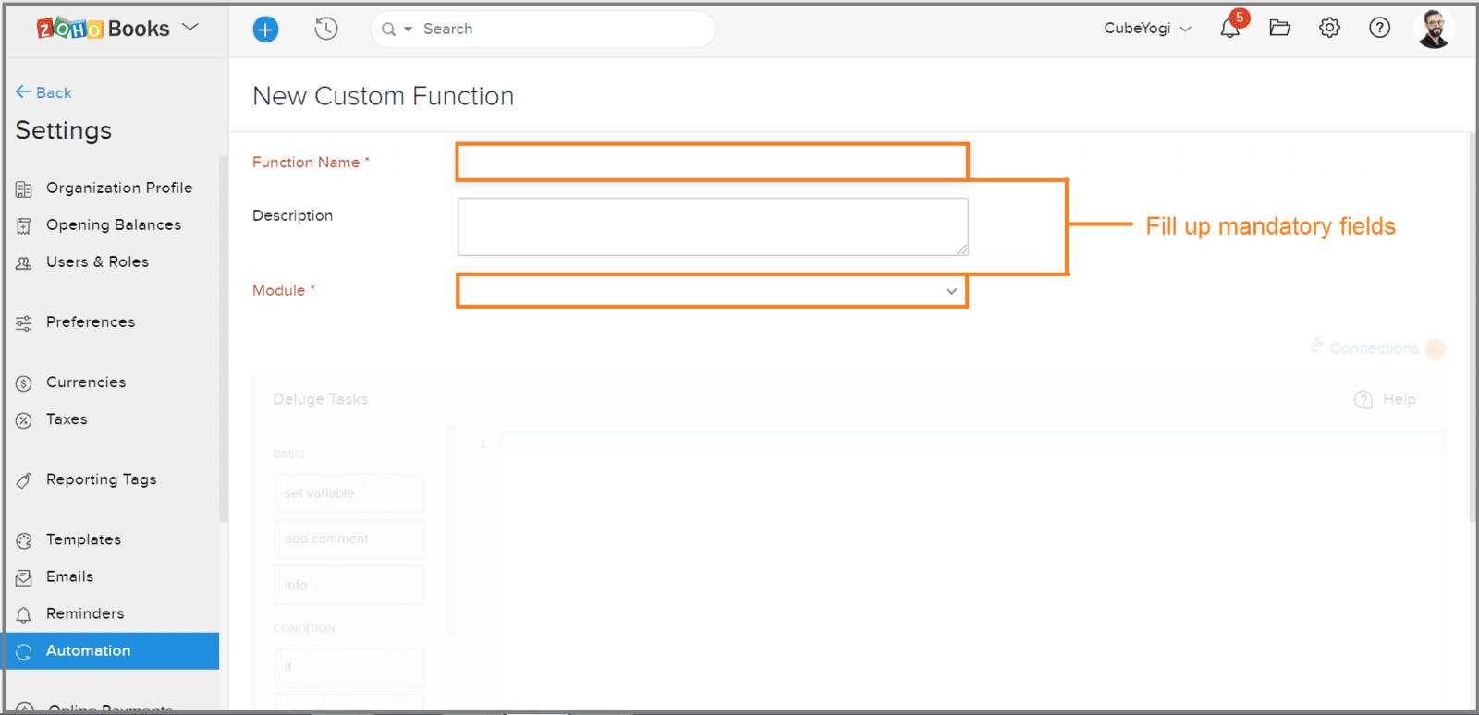Click the blue quick create plus icon

pos(265,30)
